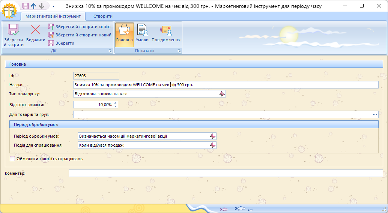Enable Обмежити кількість спрацювань checkbox
The image size is (388, 213).
[12, 159]
